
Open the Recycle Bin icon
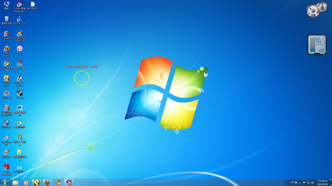(x=7, y=20)
